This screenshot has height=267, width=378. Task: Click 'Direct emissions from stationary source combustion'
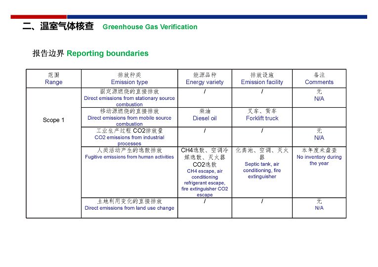coord(129,101)
